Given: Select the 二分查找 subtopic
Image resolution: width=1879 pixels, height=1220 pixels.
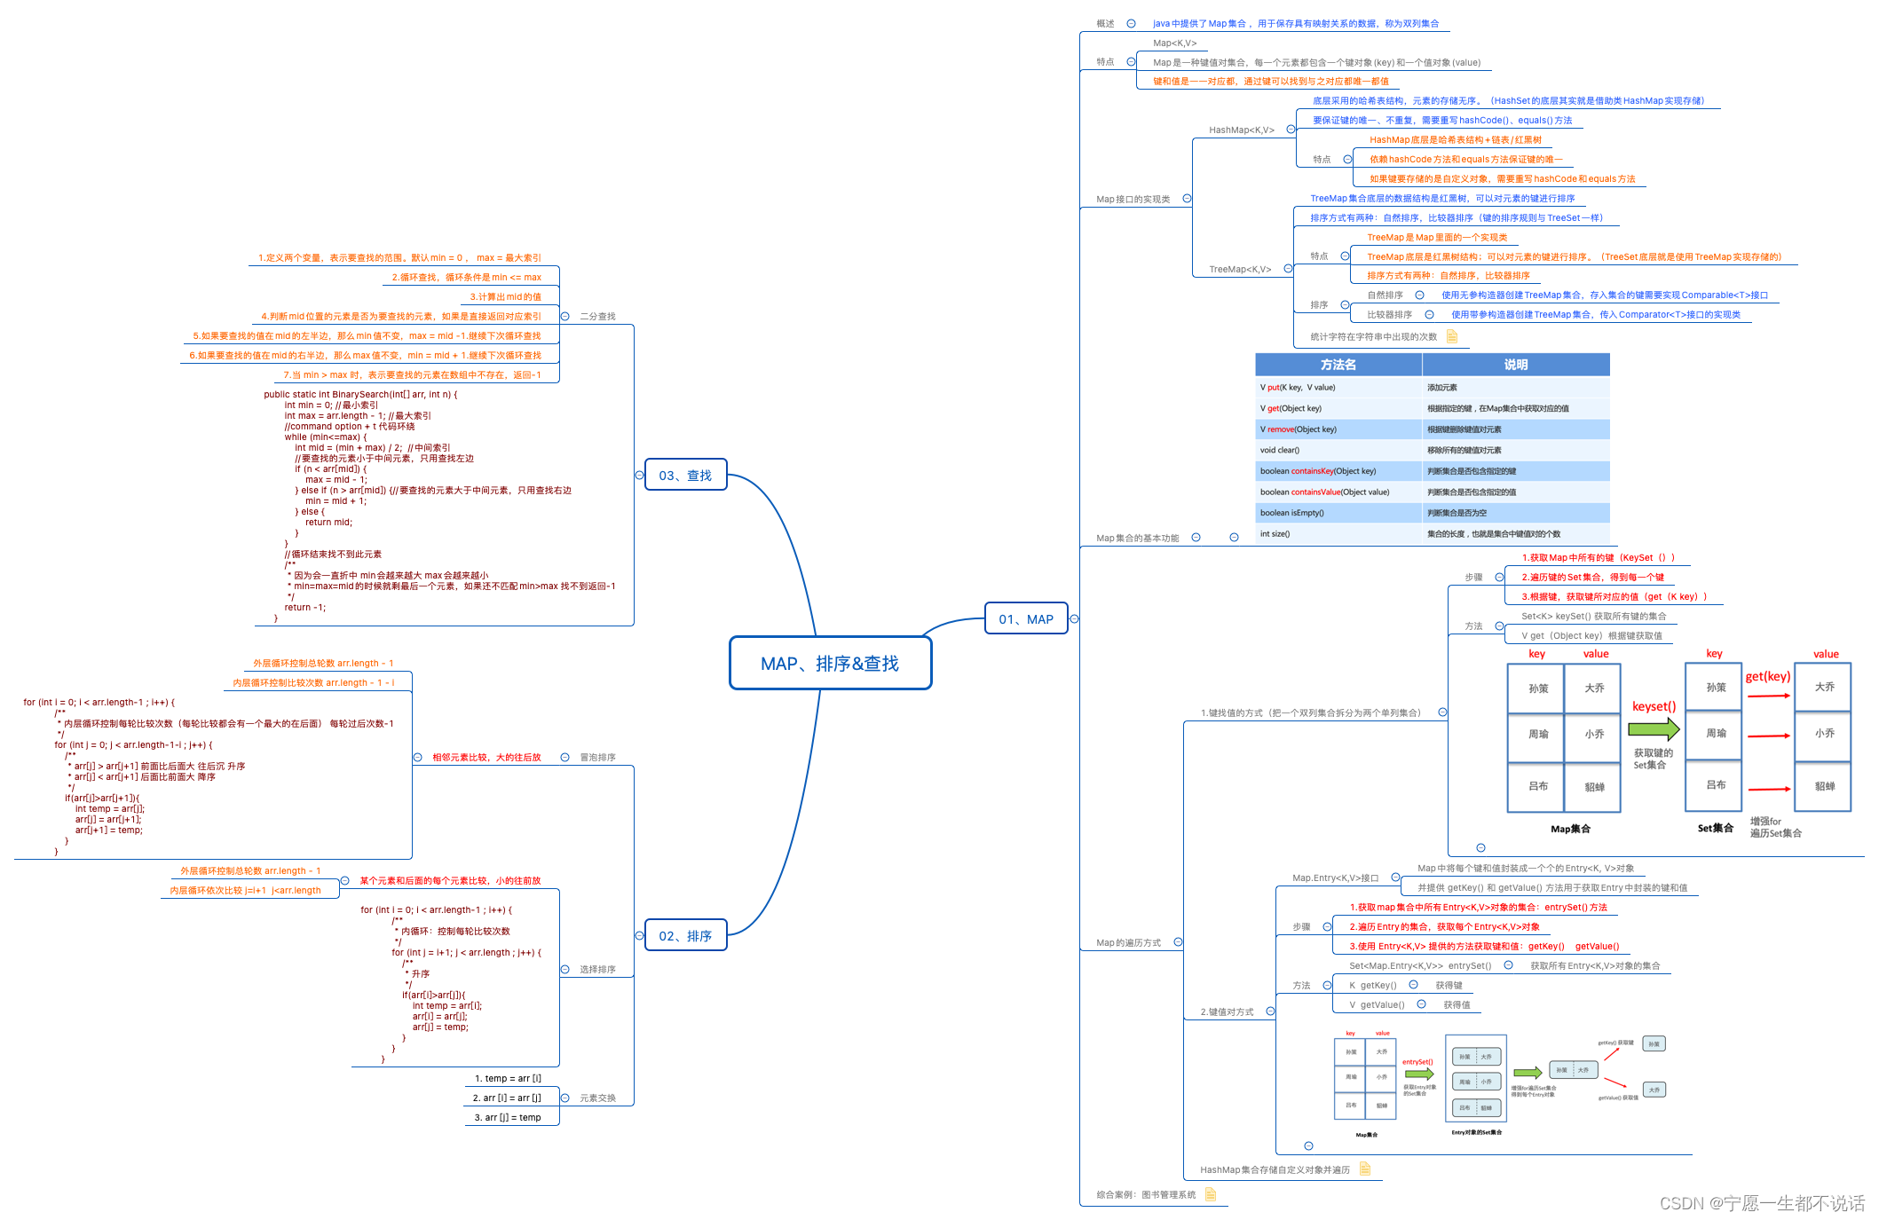Looking at the screenshot, I should 597,316.
